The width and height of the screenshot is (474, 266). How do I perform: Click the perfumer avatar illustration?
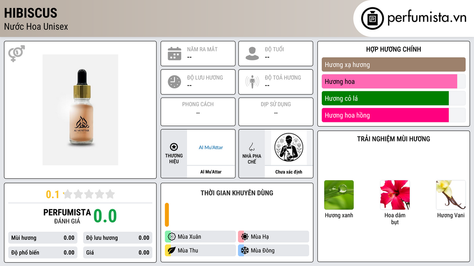point(289,147)
